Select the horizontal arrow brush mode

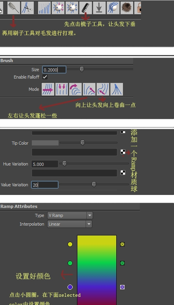48,89
